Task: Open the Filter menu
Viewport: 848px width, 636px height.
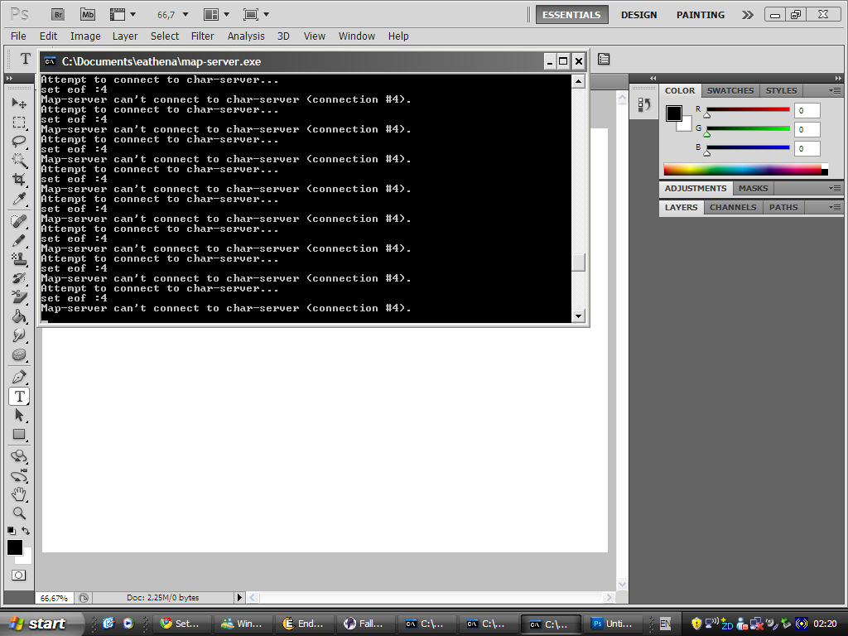Action: (x=202, y=36)
